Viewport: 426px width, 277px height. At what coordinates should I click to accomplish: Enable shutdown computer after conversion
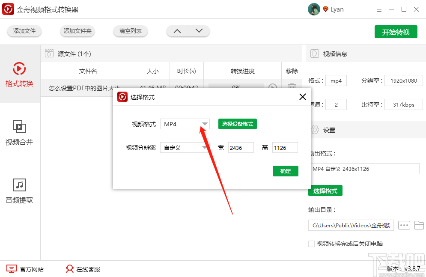click(x=311, y=243)
